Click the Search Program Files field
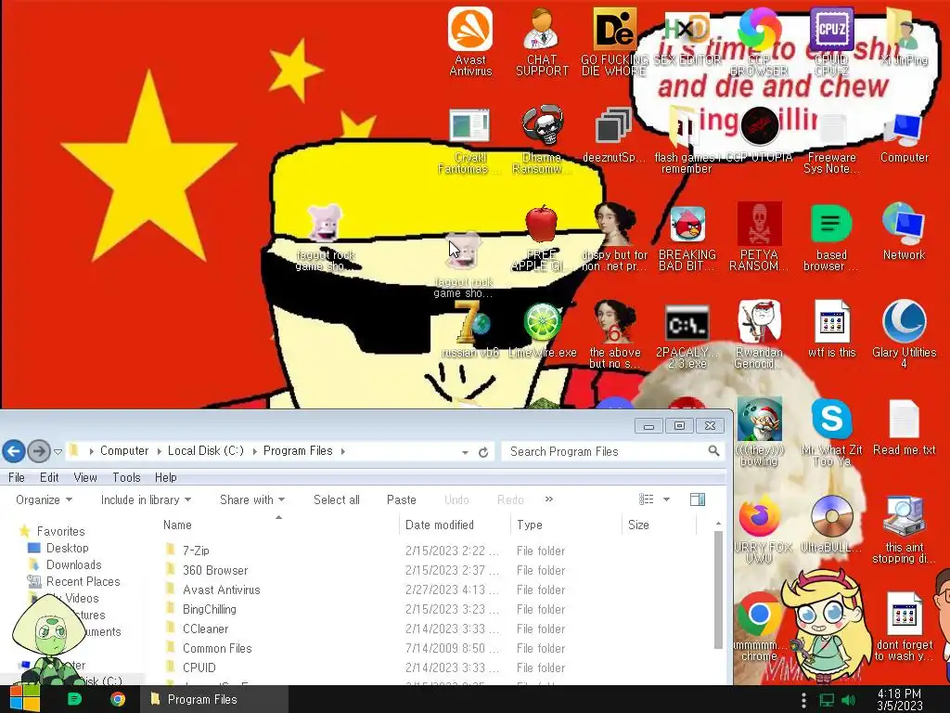950x713 pixels. point(613,452)
